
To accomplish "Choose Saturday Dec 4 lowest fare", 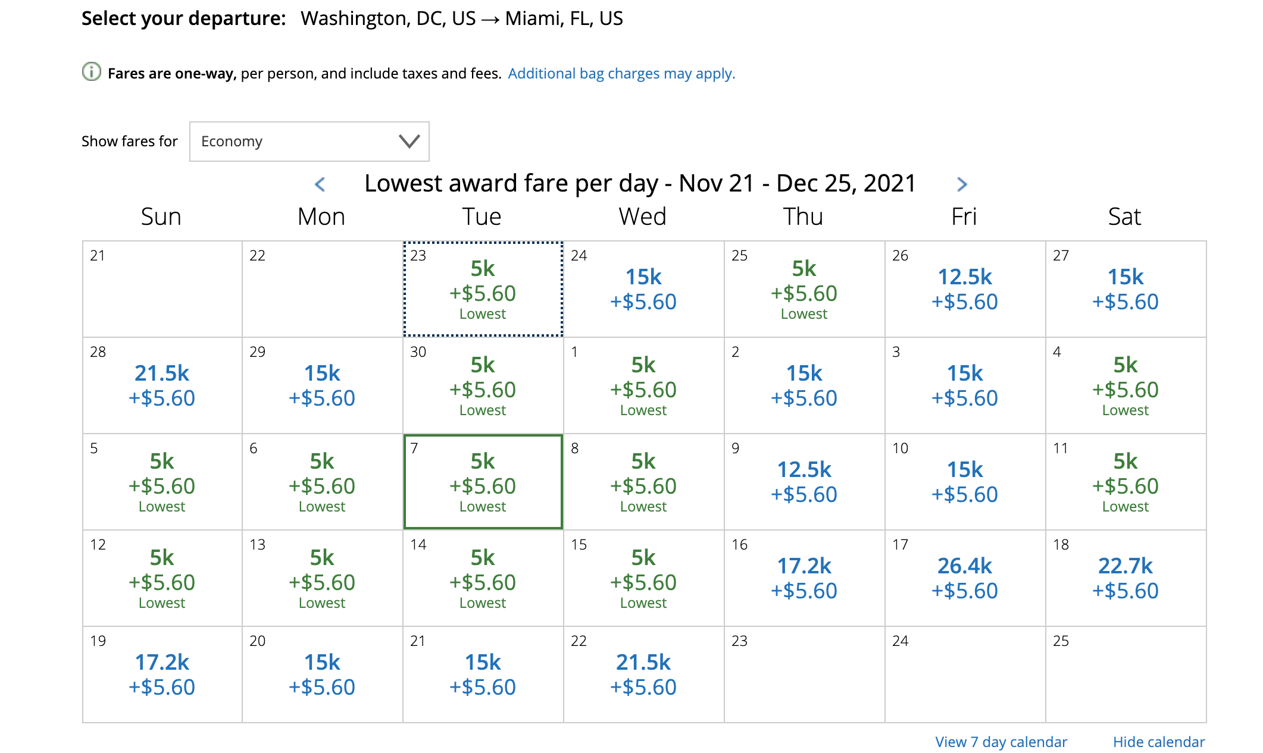I will pyautogui.click(x=1125, y=386).
